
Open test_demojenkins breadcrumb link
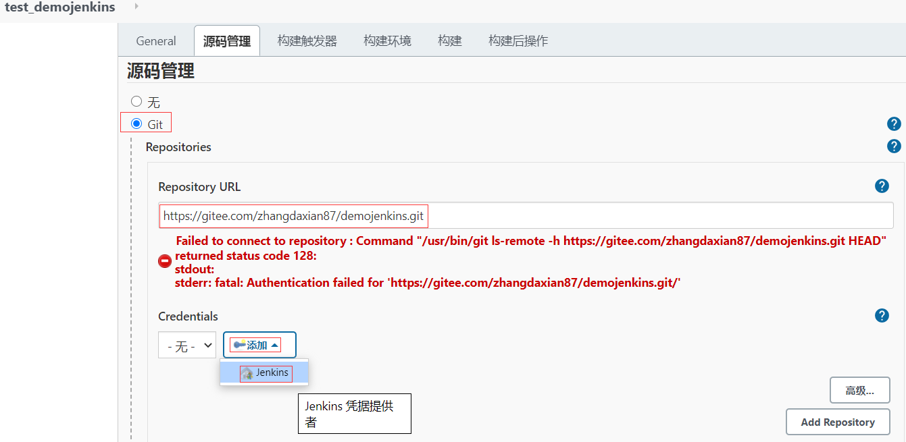(x=60, y=7)
